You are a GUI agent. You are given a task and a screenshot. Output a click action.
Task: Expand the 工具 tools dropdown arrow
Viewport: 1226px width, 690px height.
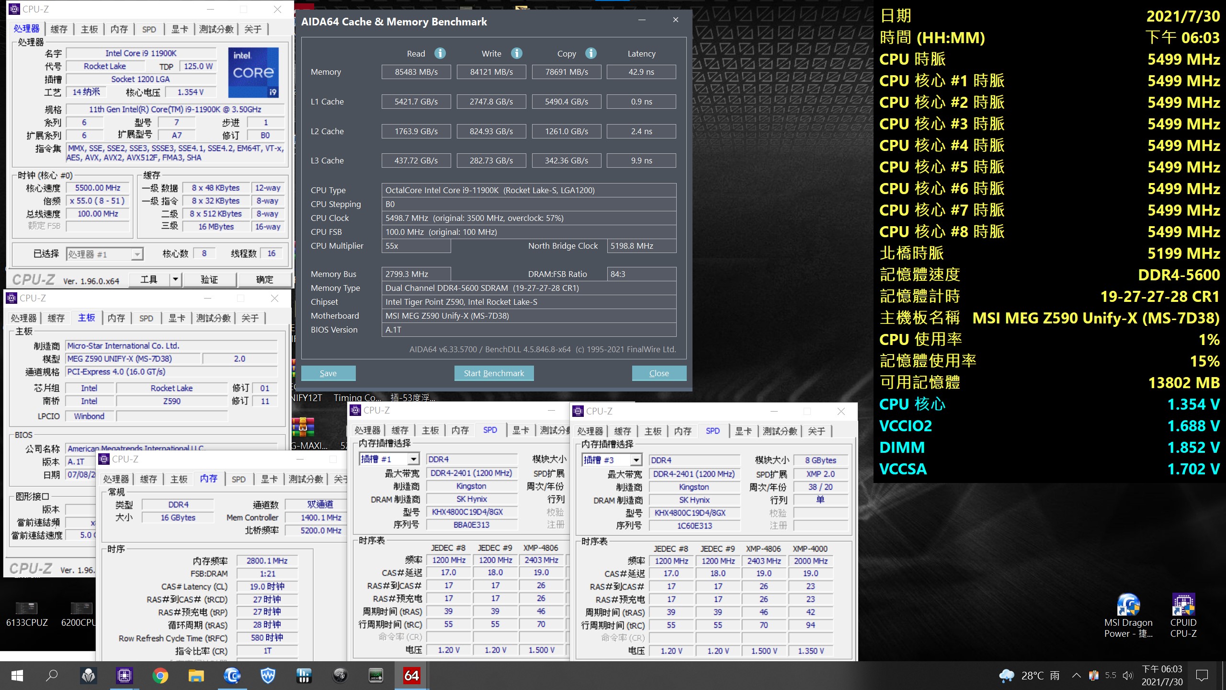click(x=175, y=279)
